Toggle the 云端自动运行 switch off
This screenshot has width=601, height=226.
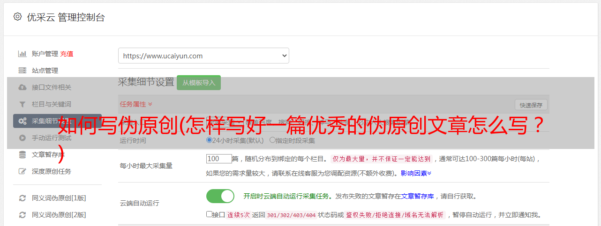point(220,196)
